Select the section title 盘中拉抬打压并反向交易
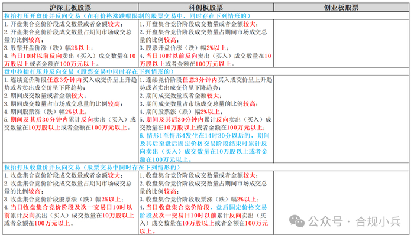The width and height of the screenshot is (414, 238). (x=39, y=71)
